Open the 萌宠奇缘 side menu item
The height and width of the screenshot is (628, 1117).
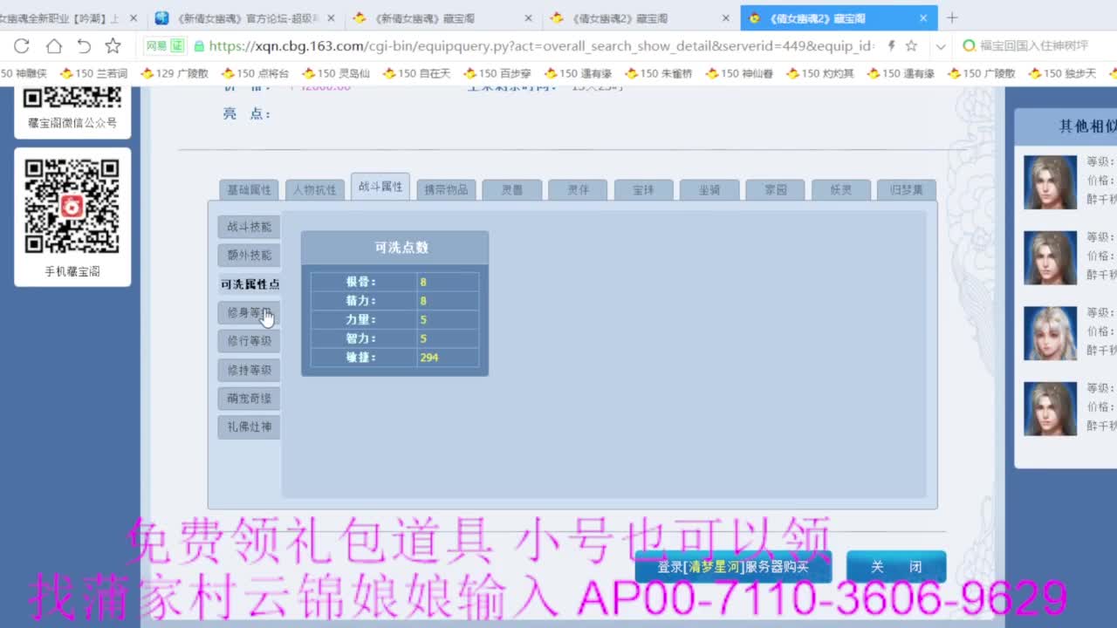(250, 399)
